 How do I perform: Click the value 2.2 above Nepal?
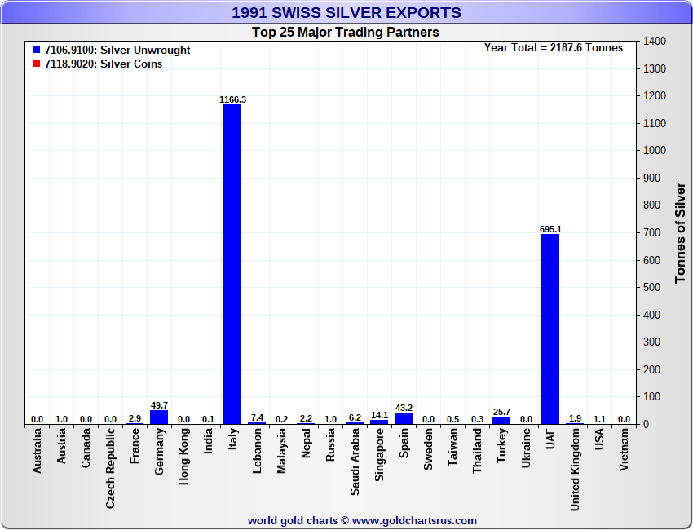point(306,418)
